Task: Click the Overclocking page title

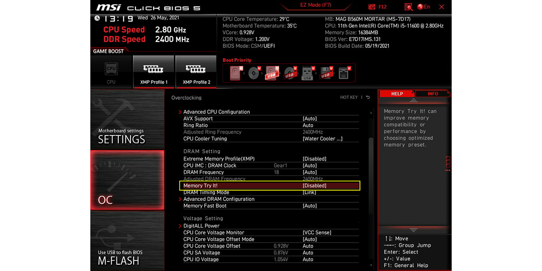Action: click(x=187, y=98)
